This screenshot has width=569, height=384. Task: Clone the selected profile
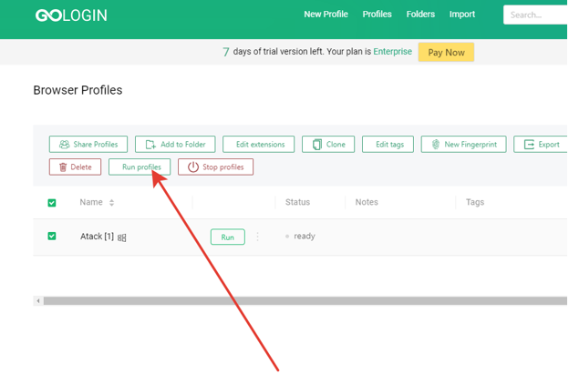328,144
